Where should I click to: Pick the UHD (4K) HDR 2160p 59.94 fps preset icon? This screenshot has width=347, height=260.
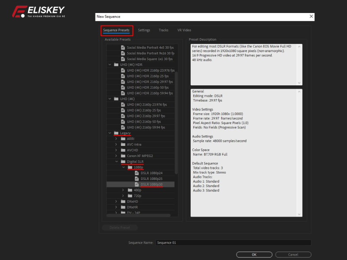pyautogui.click(x=123, y=93)
